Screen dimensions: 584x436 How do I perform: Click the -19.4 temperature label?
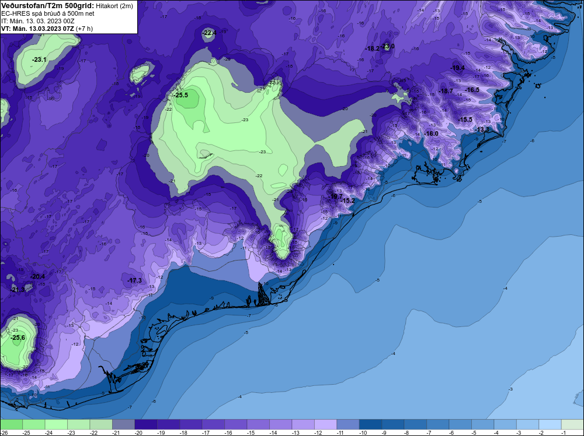coord(457,68)
